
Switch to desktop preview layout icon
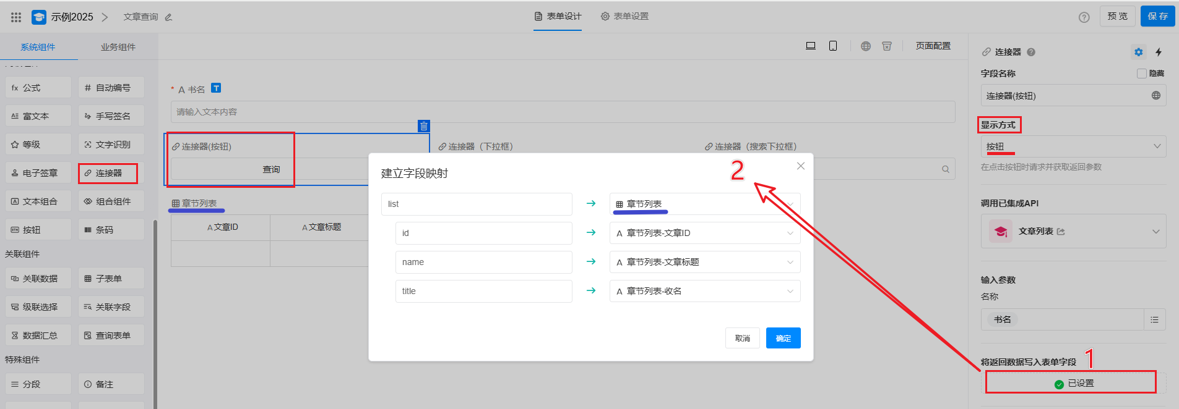pyautogui.click(x=811, y=46)
